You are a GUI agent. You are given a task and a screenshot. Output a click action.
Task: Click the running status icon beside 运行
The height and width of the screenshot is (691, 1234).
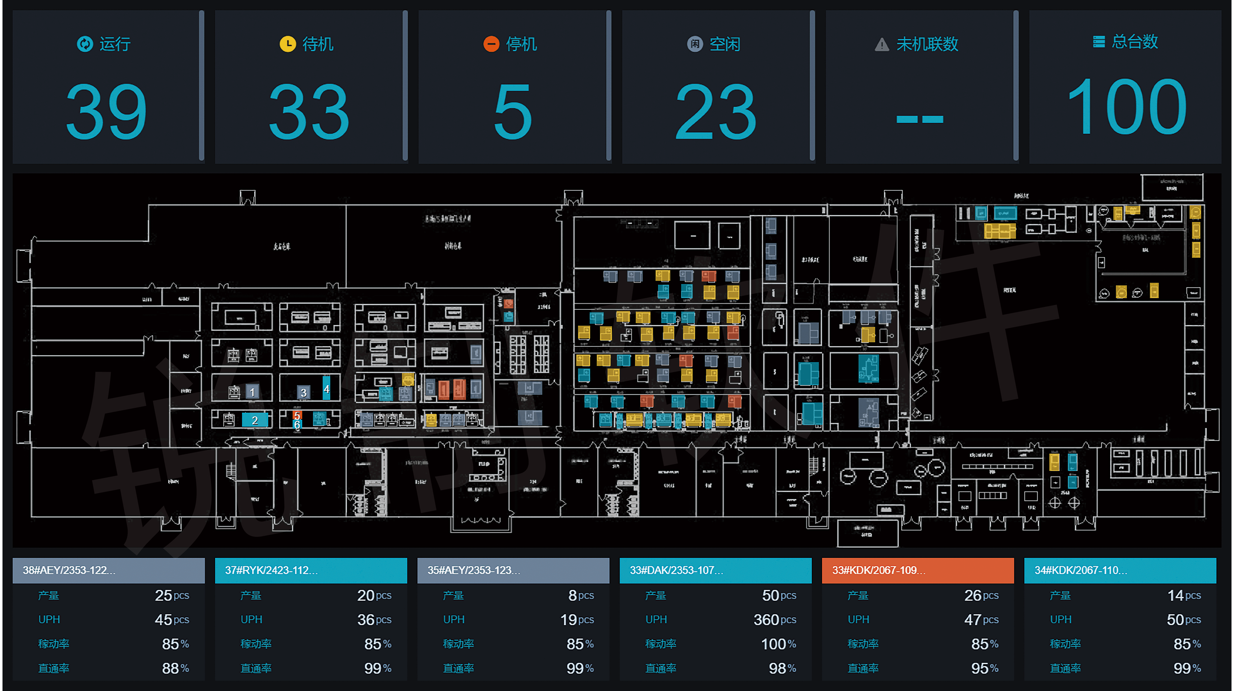pyautogui.click(x=85, y=44)
